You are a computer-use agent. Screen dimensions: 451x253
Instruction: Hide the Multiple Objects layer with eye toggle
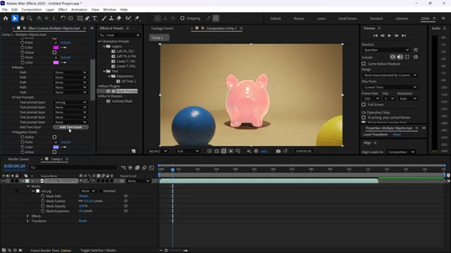coord(4,181)
